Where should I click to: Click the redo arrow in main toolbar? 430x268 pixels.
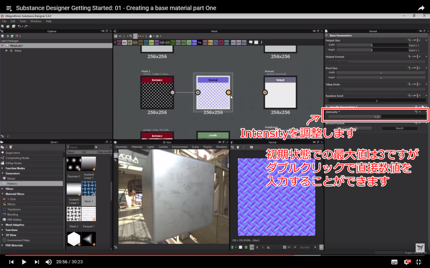(26, 26)
